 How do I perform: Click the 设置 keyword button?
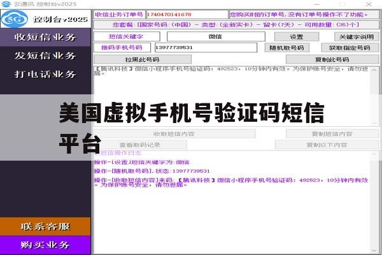(297, 37)
